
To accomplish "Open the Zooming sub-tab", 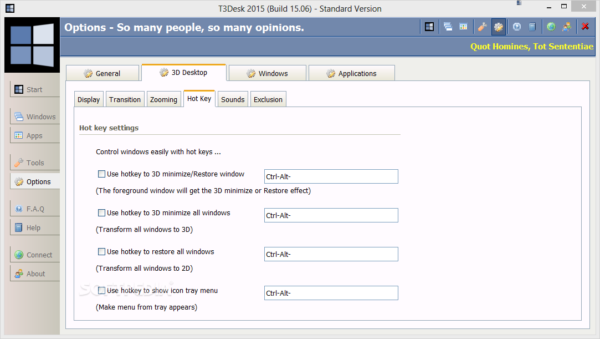I will tap(164, 99).
